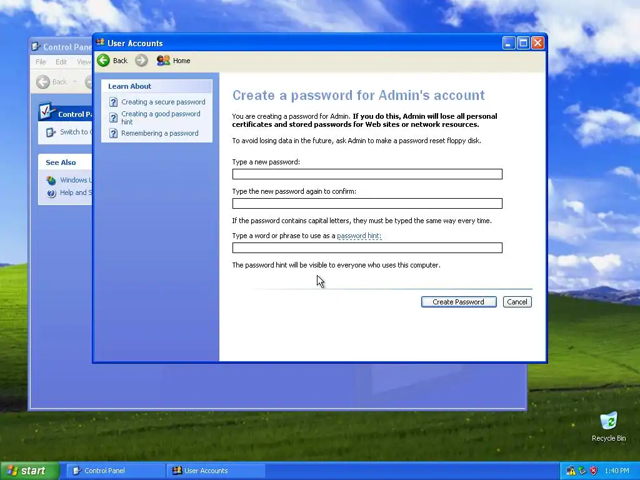Open File menu in Control Panel window
640x480 pixels.
(x=41, y=62)
